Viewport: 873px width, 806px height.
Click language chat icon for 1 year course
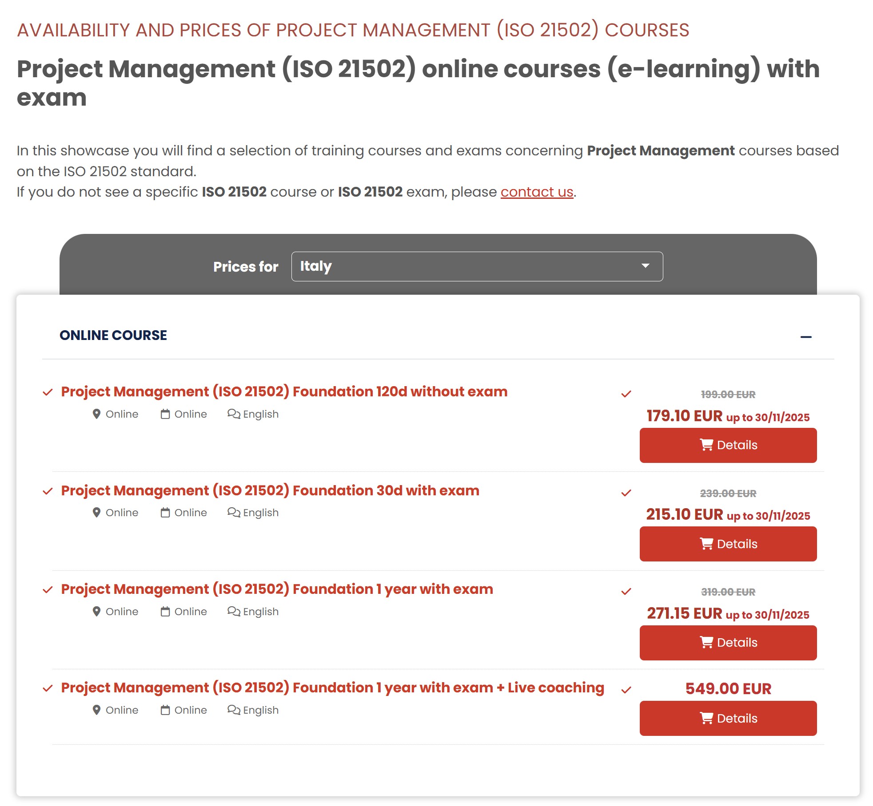pos(234,611)
